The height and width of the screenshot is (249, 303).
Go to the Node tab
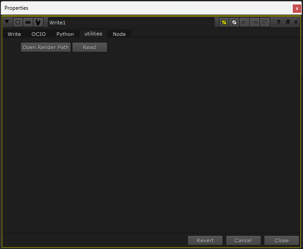(x=119, y=34)
